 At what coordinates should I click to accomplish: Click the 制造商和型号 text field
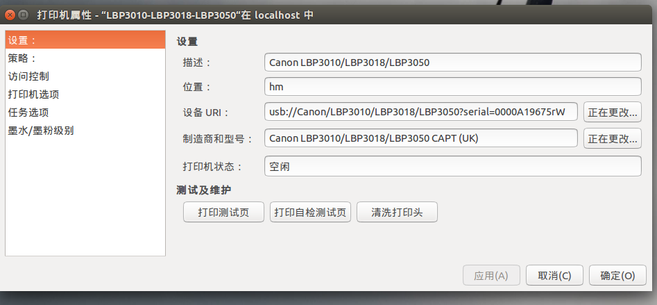(x=421, y=138)
